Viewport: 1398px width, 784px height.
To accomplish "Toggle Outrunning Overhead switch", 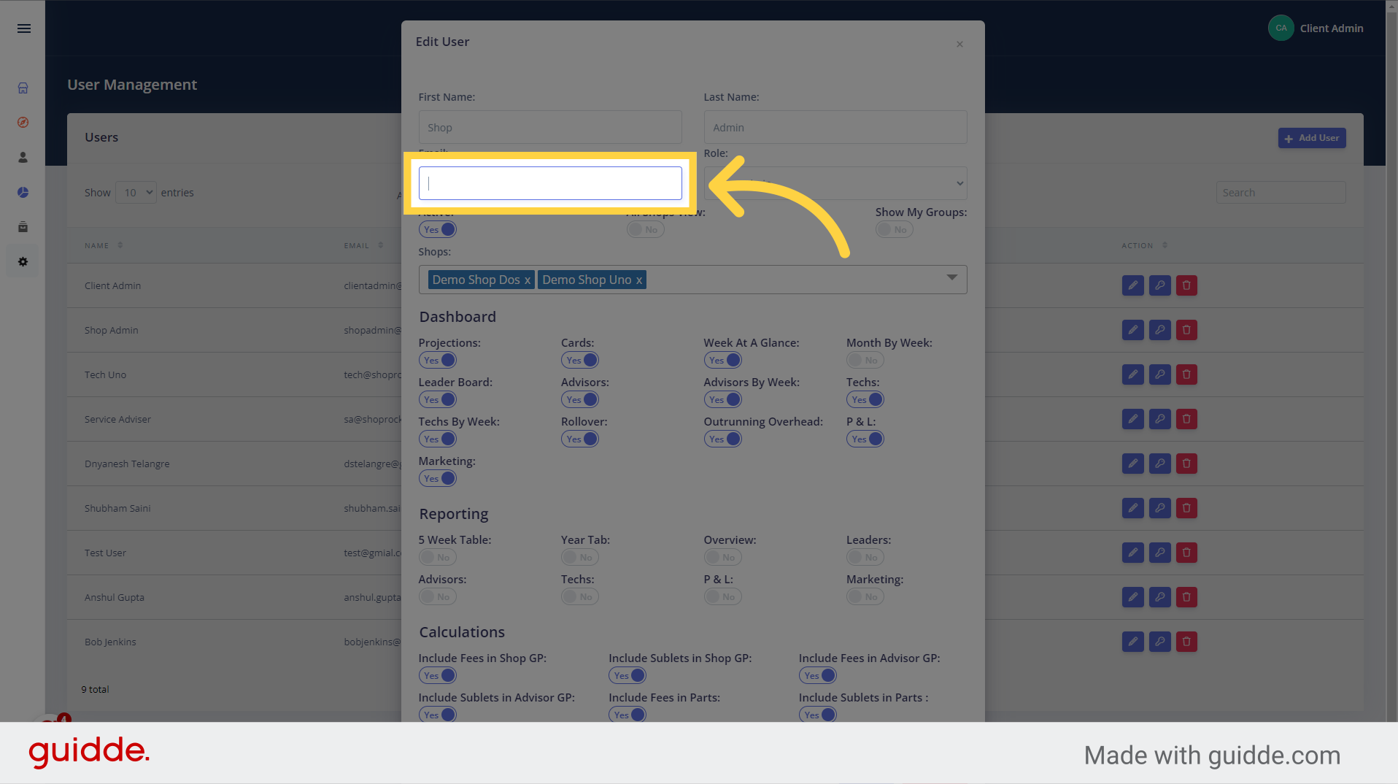I will [x=723, y=439].
